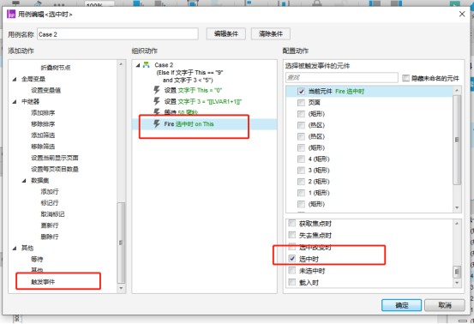Image resolution: width=474 pixels, height=324 pixels.
Task: Click the lightning icon beside 设置 文字于 3 action
Action: pos(157,101)
